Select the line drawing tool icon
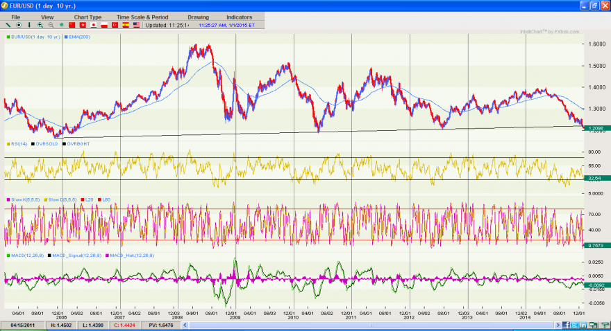The image size is (611, 331). pos(8,25)
